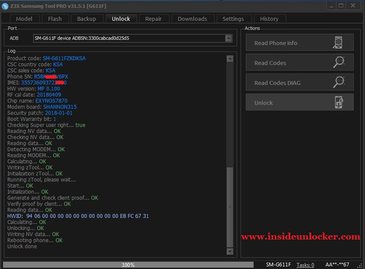The height and width of the screenshot is (269, 365).
Task: Click the Read Codes button label
Action: point(270,63)
